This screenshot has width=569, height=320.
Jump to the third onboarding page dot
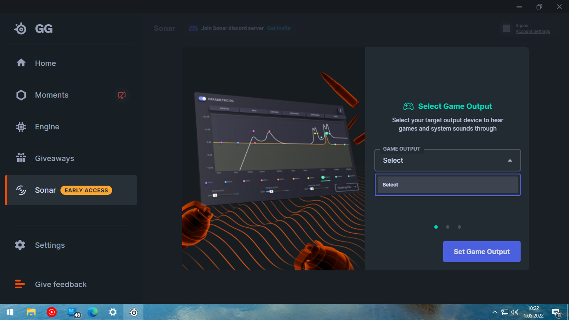point(459,227)
